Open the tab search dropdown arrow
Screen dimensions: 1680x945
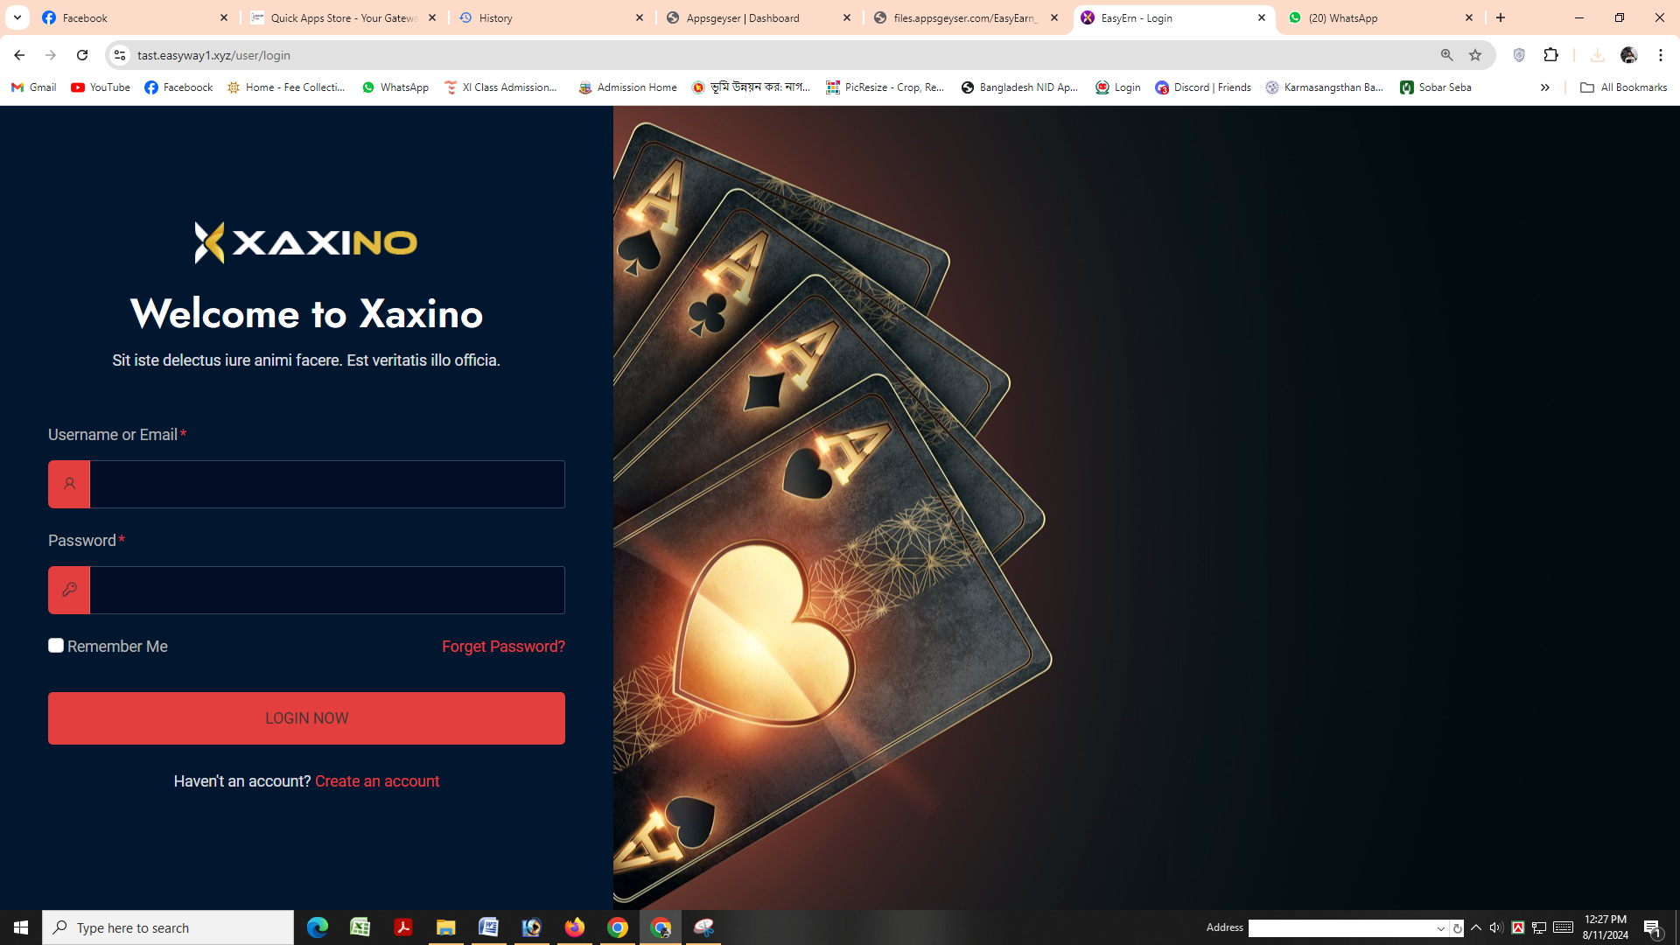[x=17, y=17]
